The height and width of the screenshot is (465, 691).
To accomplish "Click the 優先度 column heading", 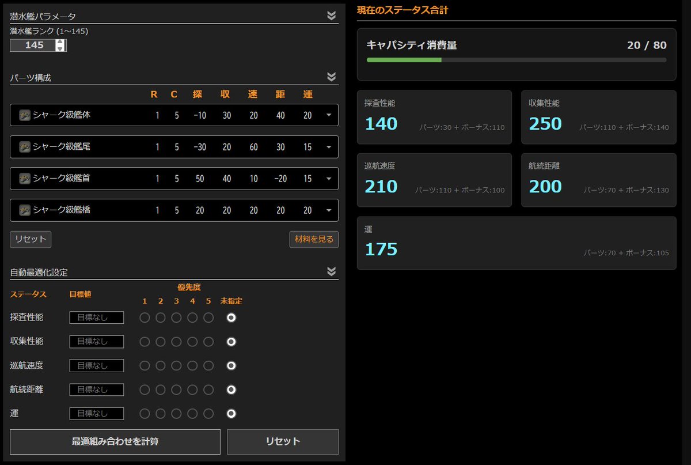I will coord(189,286).
